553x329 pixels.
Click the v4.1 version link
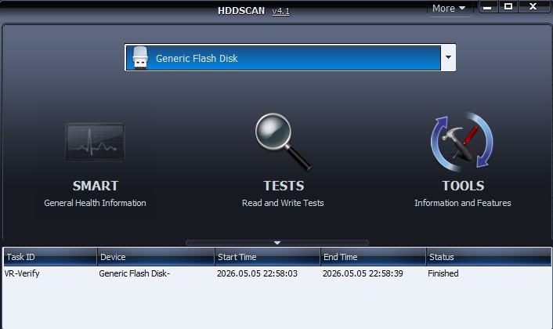point(280,11)
